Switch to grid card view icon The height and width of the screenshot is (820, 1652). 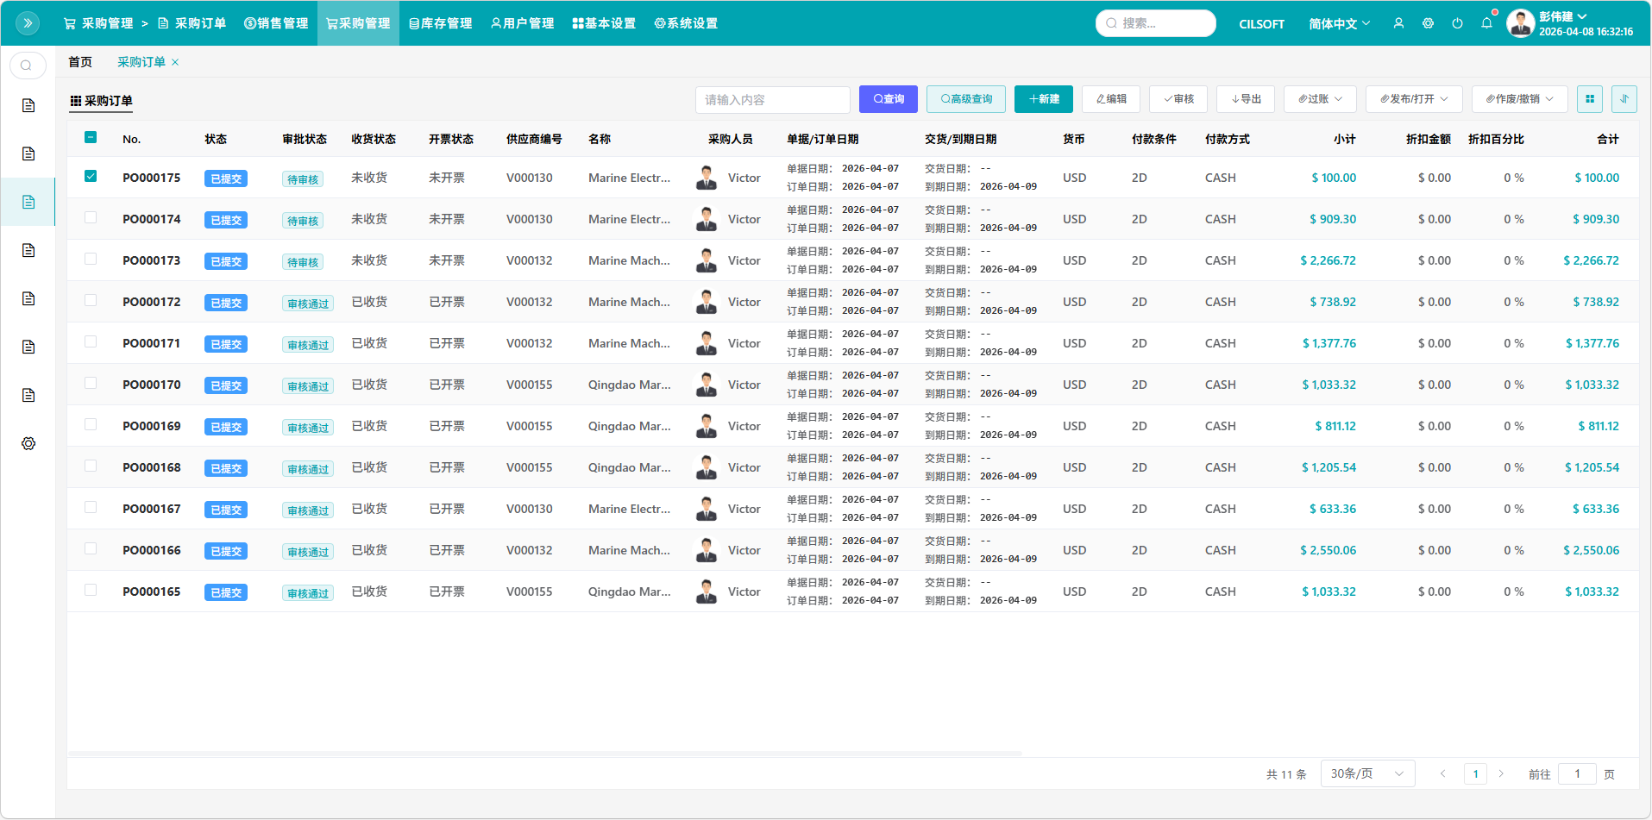1589,99
